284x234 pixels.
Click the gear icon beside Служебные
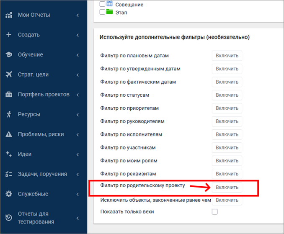(9, 194)
